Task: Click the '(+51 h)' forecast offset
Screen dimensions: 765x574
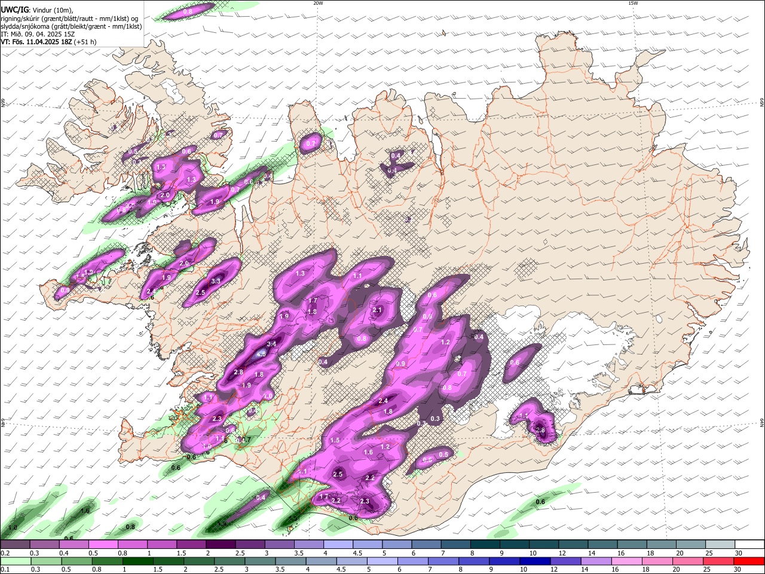Action: click(x=85, y=42)
